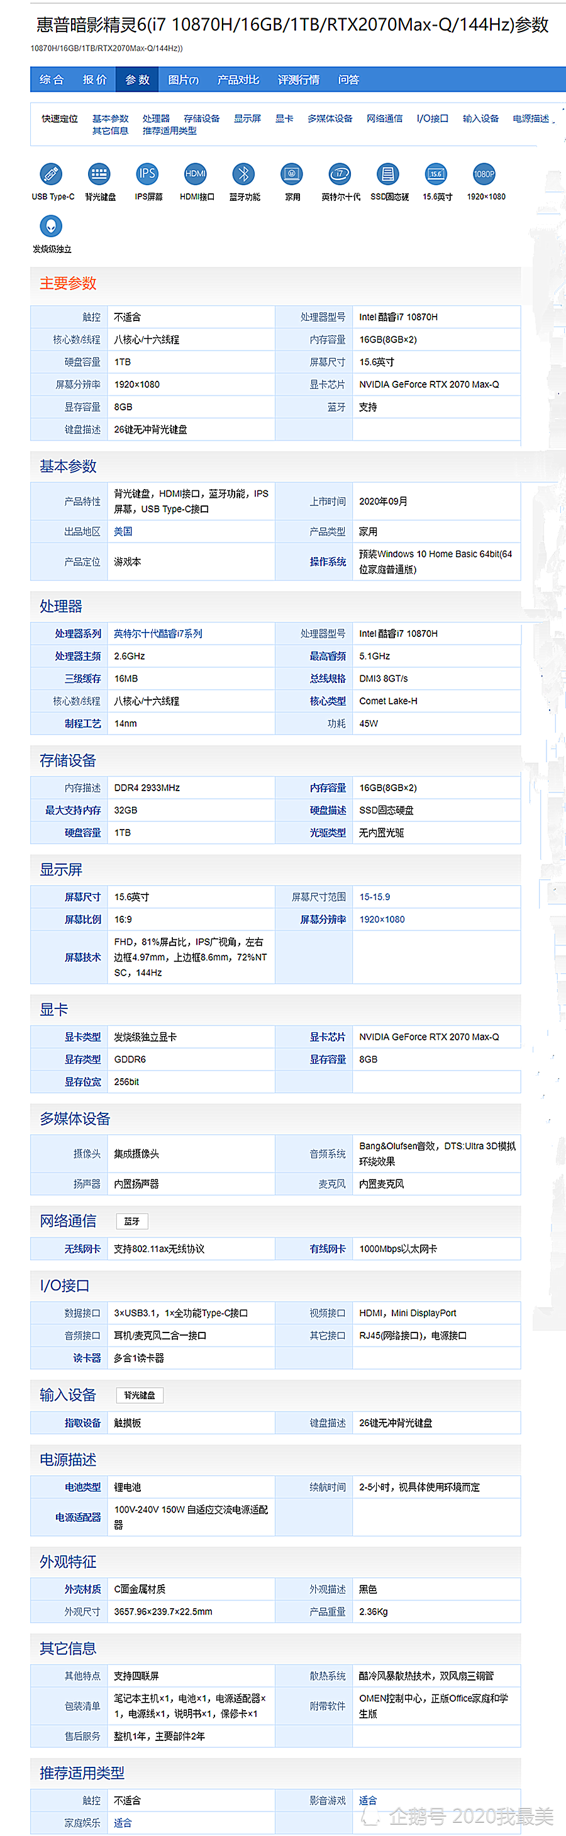Click the 电源适配器 label link
The image size is (566, 1836).
click(79, 1518)
